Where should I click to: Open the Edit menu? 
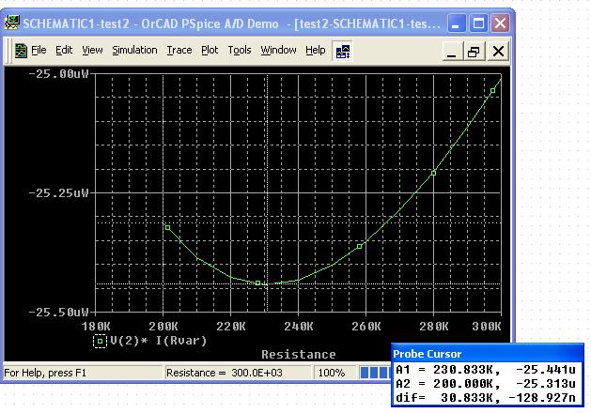pyautogui.click(x=64, y=50)
